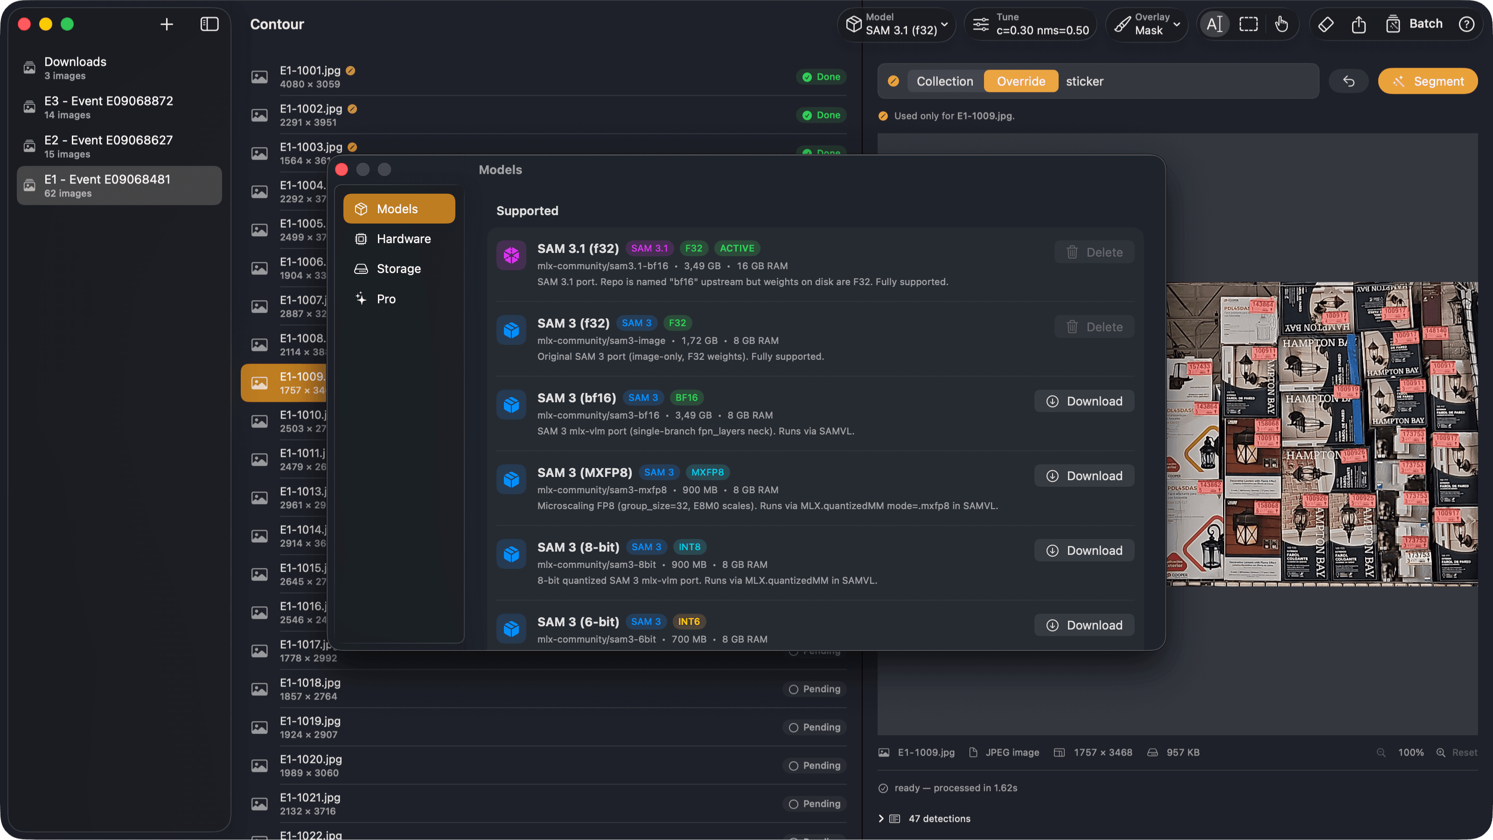Download the SAM 3 (bf16) model

[1084, 401]
